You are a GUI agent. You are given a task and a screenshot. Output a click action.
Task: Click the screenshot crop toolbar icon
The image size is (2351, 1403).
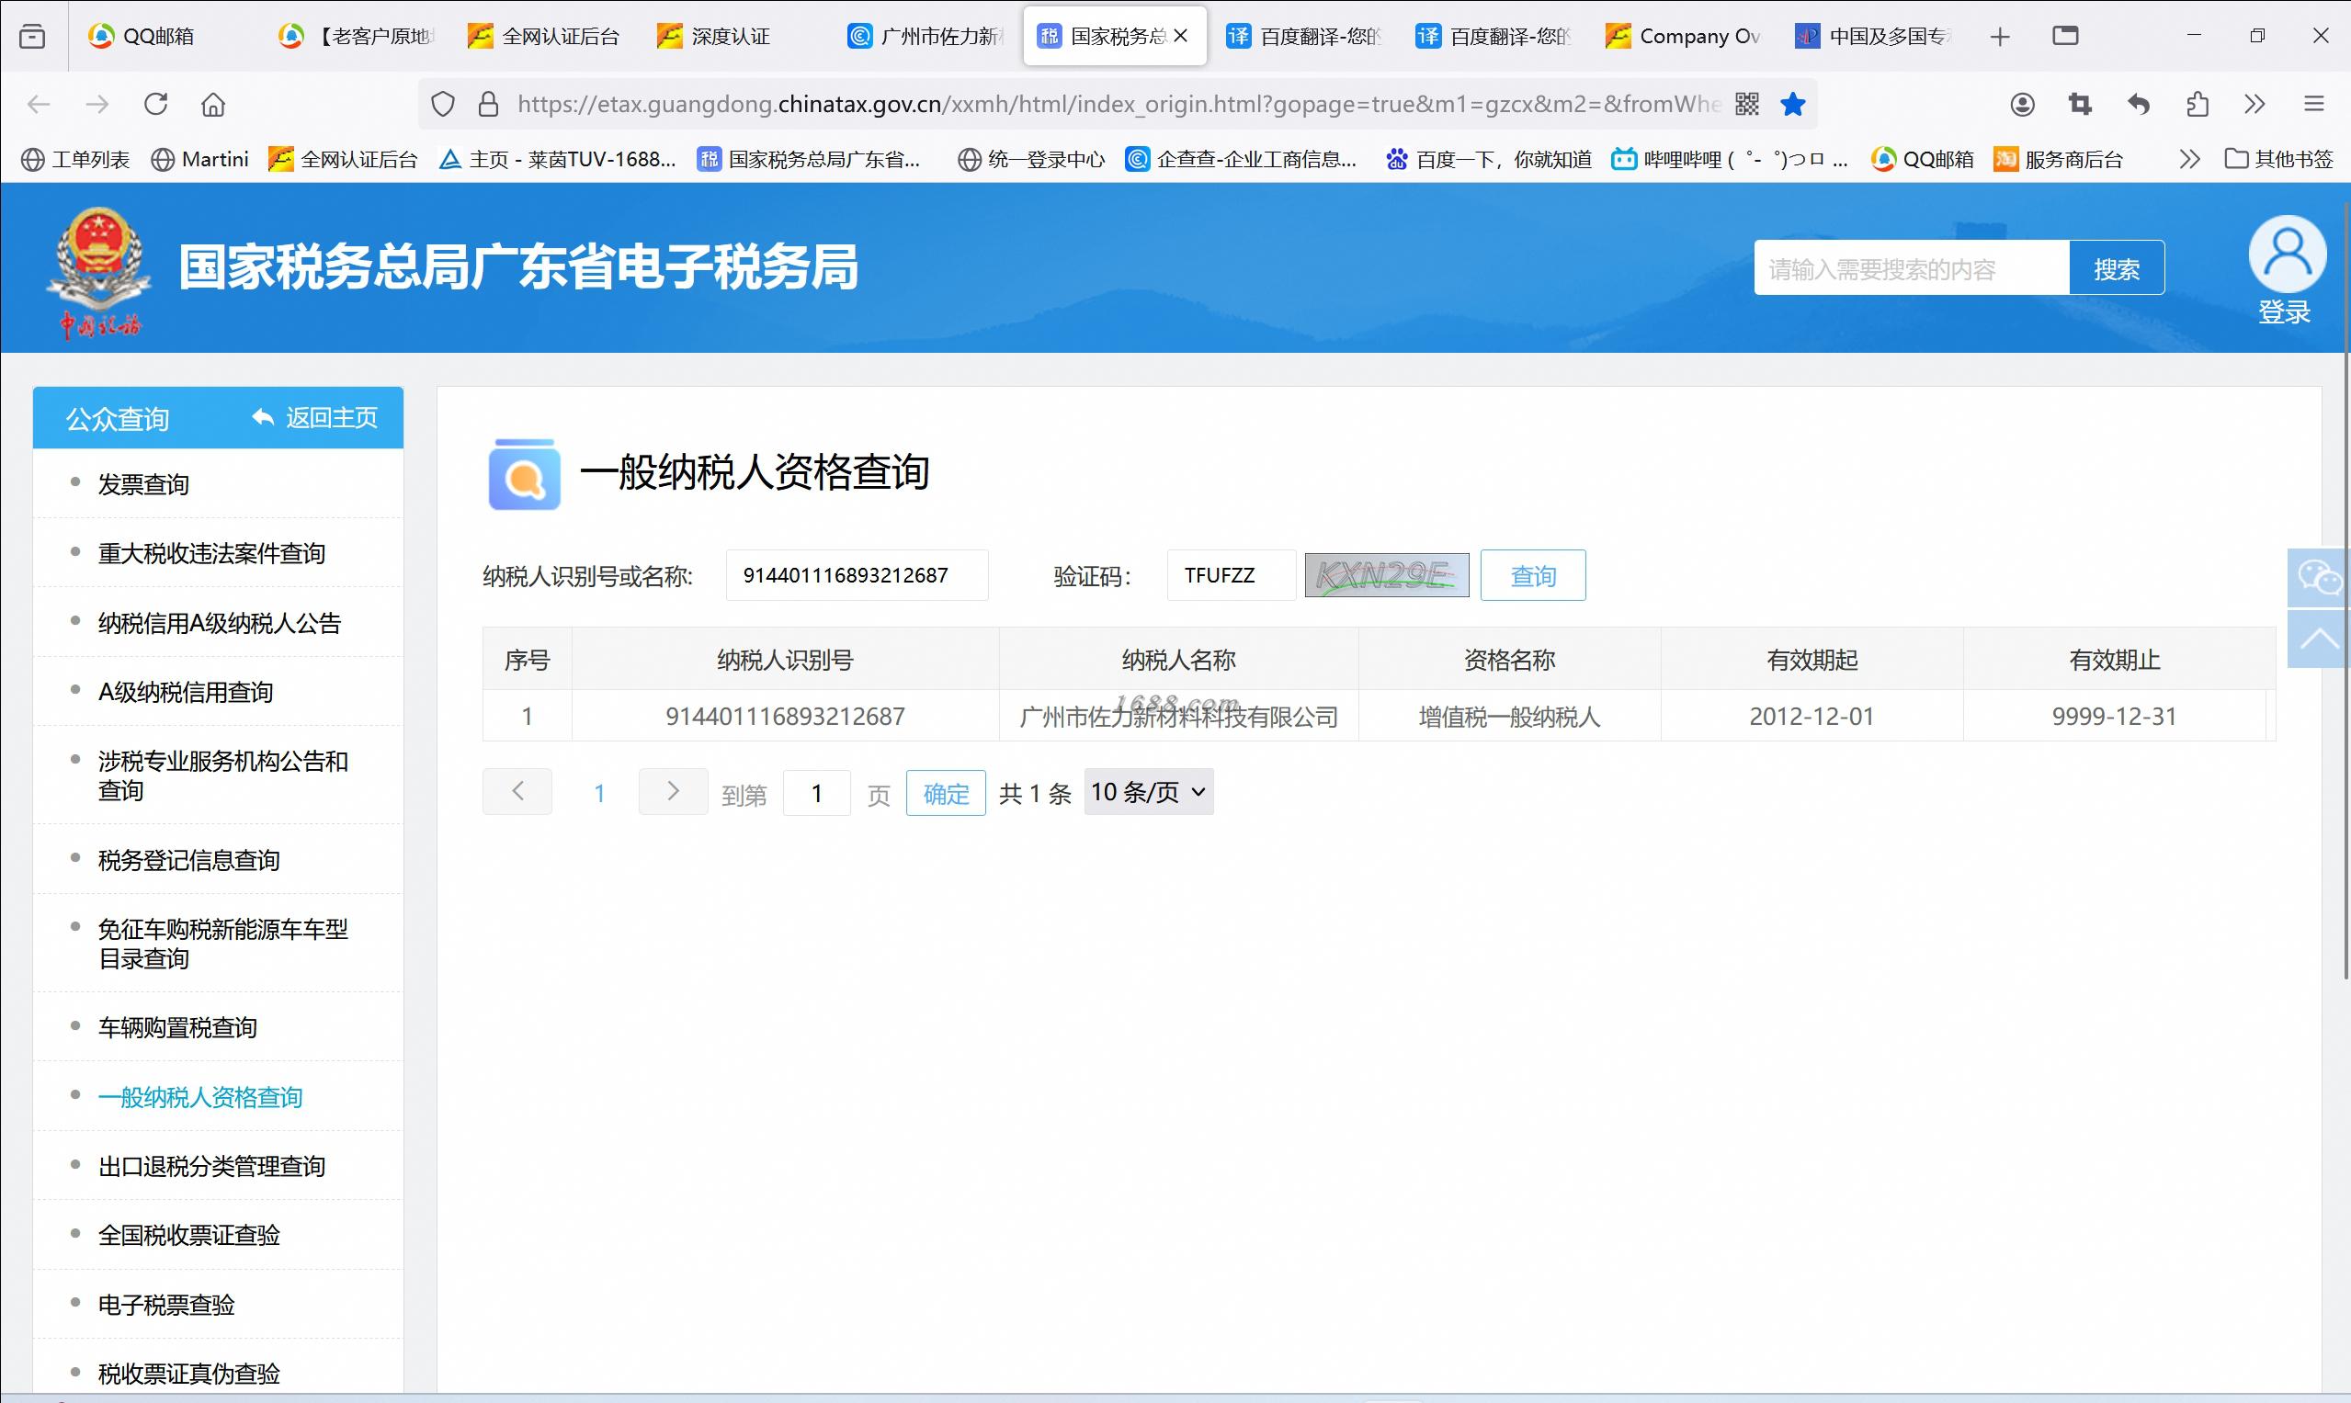click(2080, 104)
